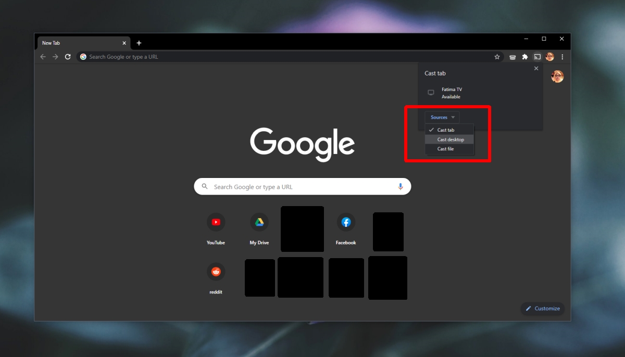Open the YouTube shortcut

pyautogui.click(x=216, y=229)
